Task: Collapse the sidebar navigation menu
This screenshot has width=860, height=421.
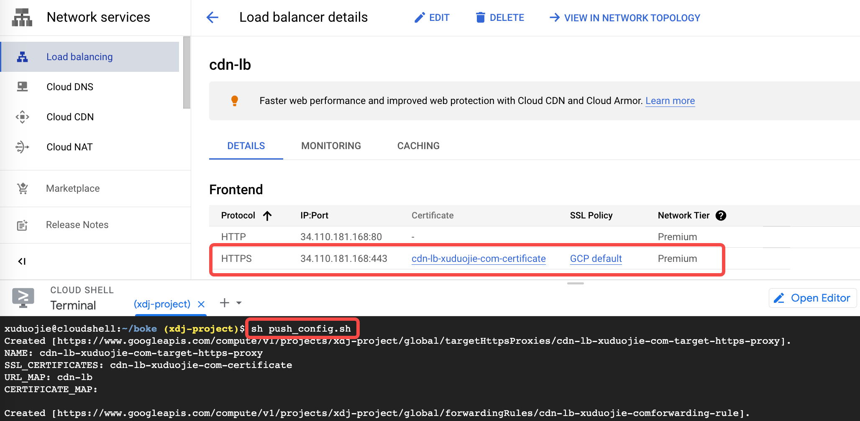Action: click(22, 261)
